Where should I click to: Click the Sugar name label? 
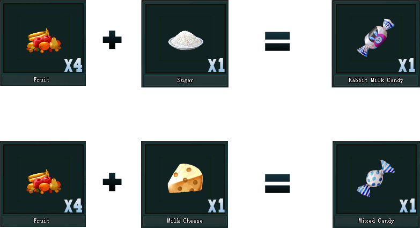click(x=185, y=80)
